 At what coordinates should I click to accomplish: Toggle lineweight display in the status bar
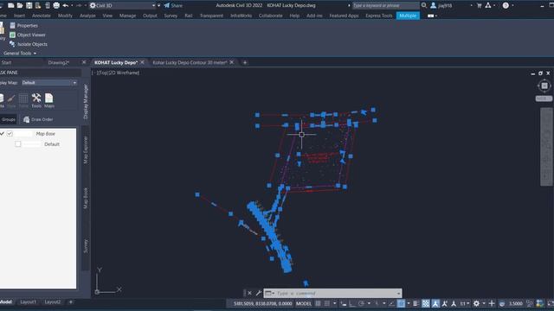point(415,303)
